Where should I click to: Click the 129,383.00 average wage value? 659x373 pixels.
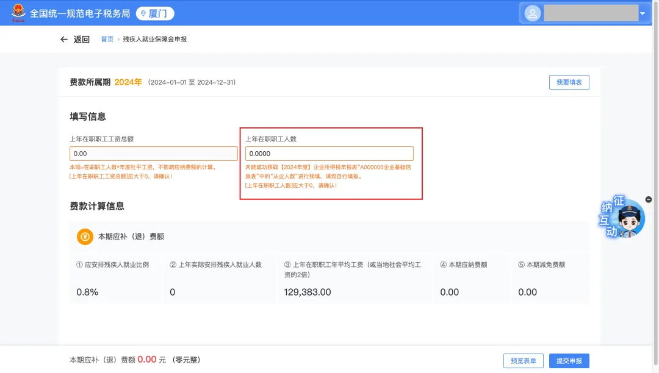pyautogui.click(x=308, y=293)
